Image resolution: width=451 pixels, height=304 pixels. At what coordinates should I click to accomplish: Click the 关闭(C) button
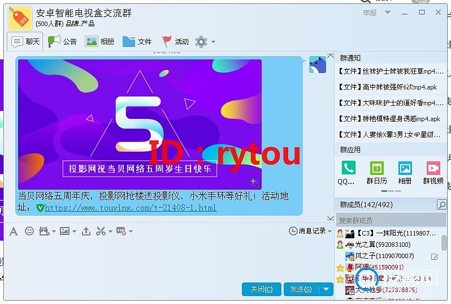(x=261, y=289)
